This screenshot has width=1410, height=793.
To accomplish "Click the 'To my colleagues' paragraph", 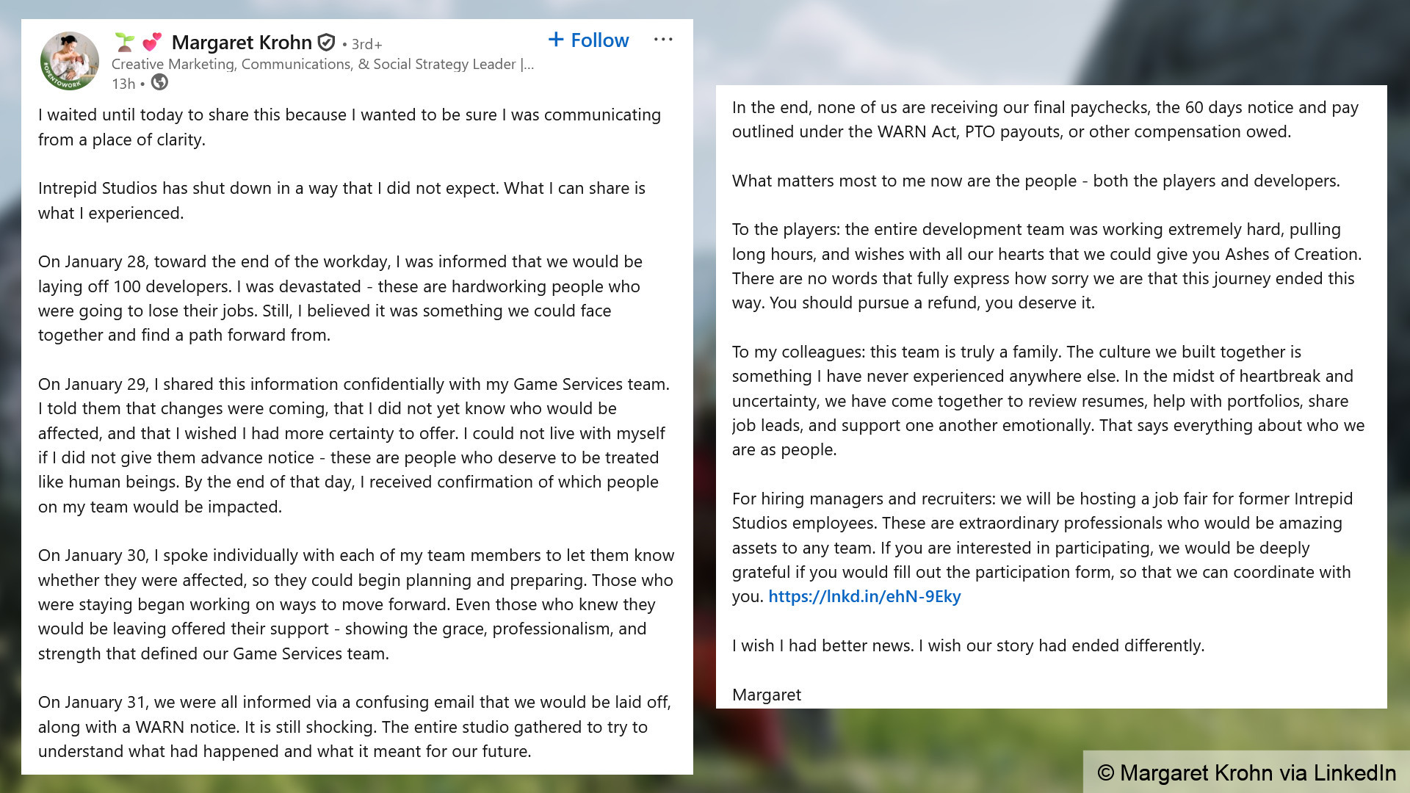I will point(1048,400).
